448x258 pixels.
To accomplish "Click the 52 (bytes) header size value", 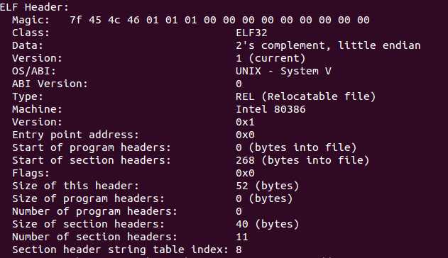I will (x=268, y=186).
